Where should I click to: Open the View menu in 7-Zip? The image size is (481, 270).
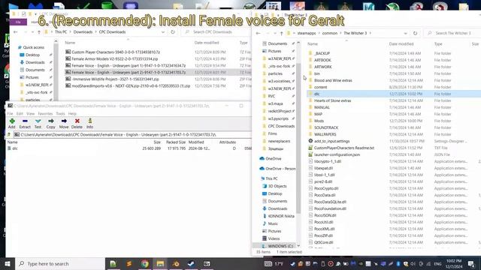pos(30,113)
